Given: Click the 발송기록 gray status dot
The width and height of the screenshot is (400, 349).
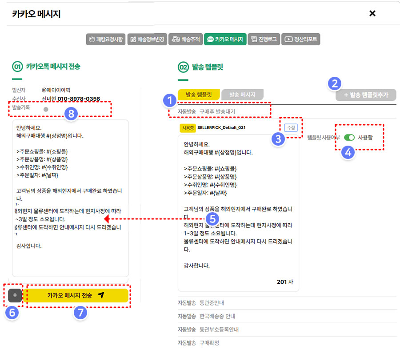Looking at the screenshot, I should pos(46,109).
